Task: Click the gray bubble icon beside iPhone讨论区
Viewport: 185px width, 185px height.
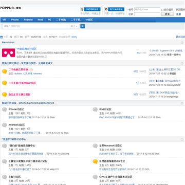Action: [5, 109]
